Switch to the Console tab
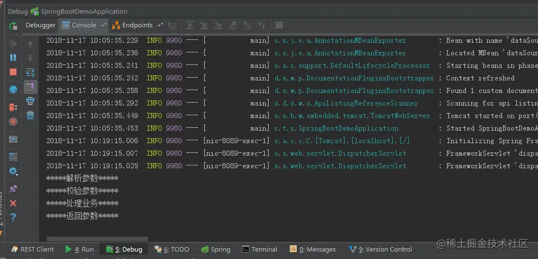 84,25
